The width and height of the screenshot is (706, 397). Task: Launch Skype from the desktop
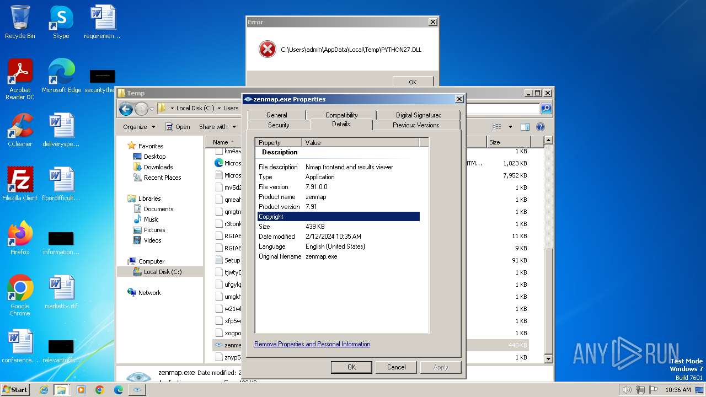[x=61, y=23]
